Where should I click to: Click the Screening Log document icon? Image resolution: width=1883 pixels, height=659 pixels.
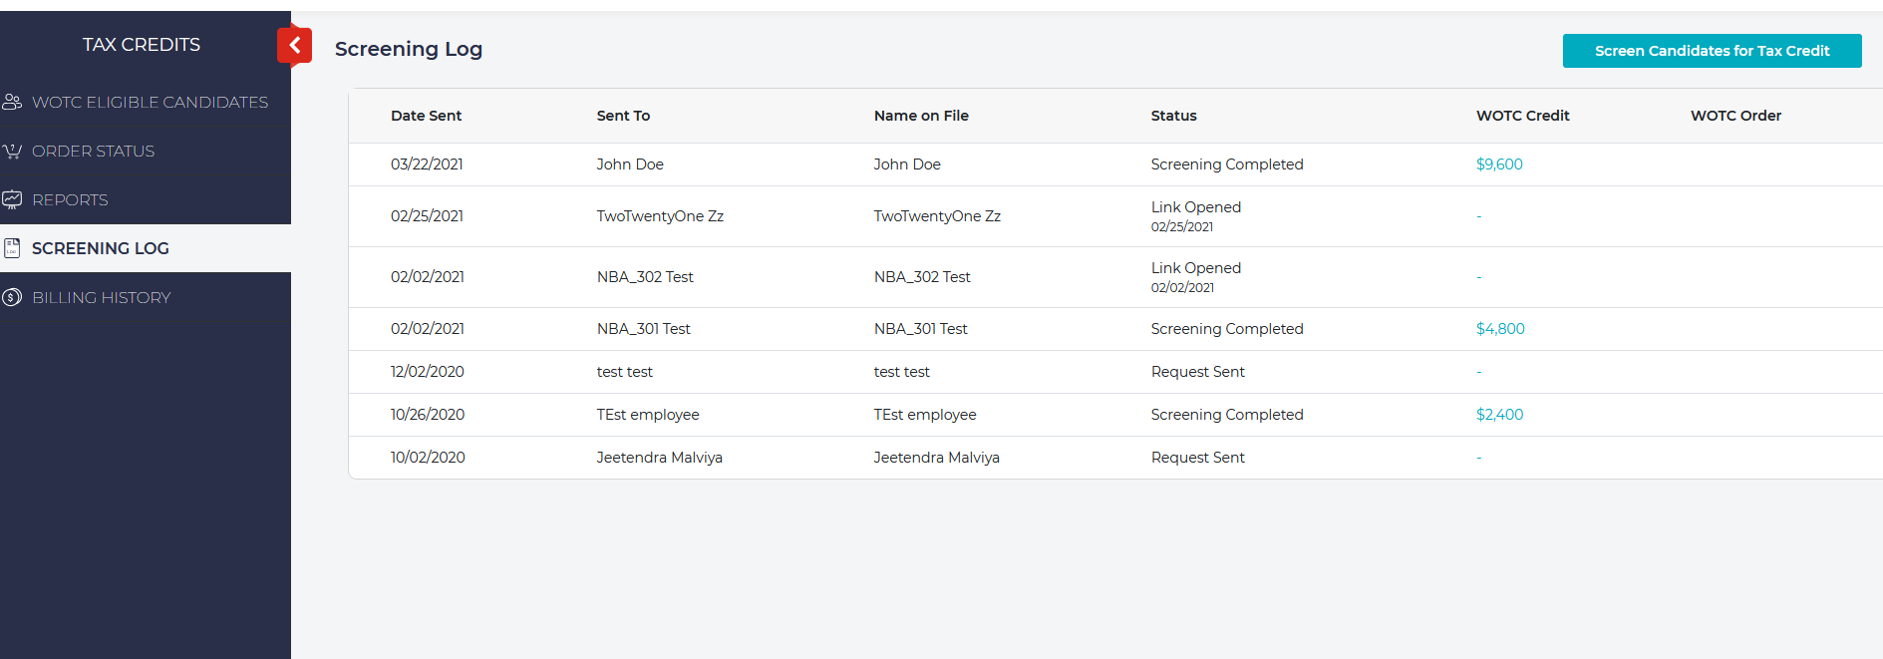tap(12, 248)
